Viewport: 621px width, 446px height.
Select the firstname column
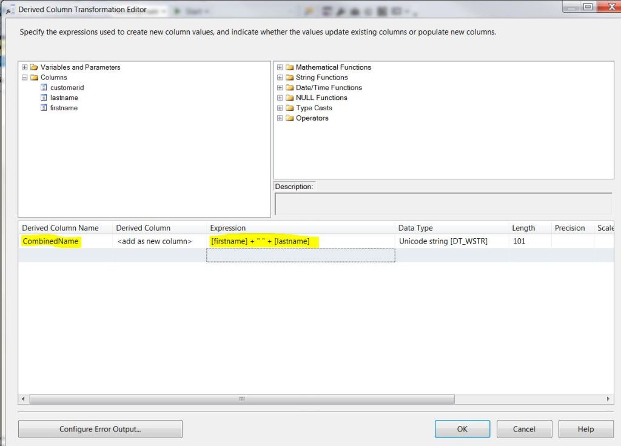pyautogui.click(x=64, y=108)
